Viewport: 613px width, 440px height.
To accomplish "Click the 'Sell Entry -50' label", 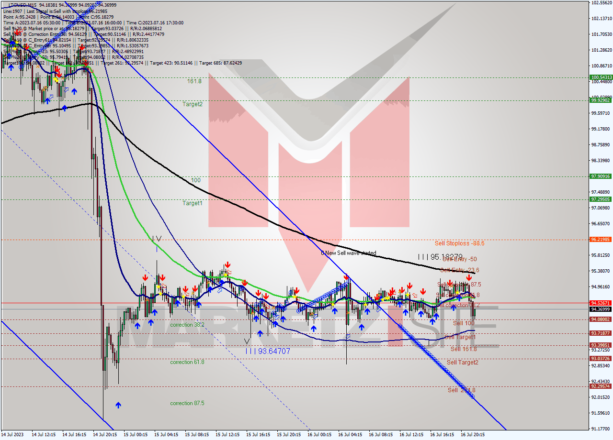I will [x=460, y=259].
